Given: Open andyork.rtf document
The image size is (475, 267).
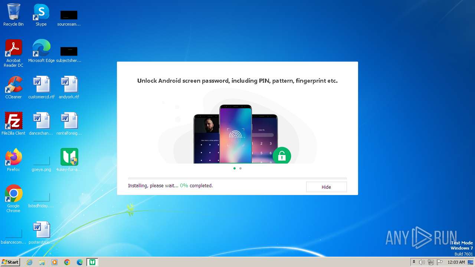Looking at the screenshot, I should [x=69, y=88].
